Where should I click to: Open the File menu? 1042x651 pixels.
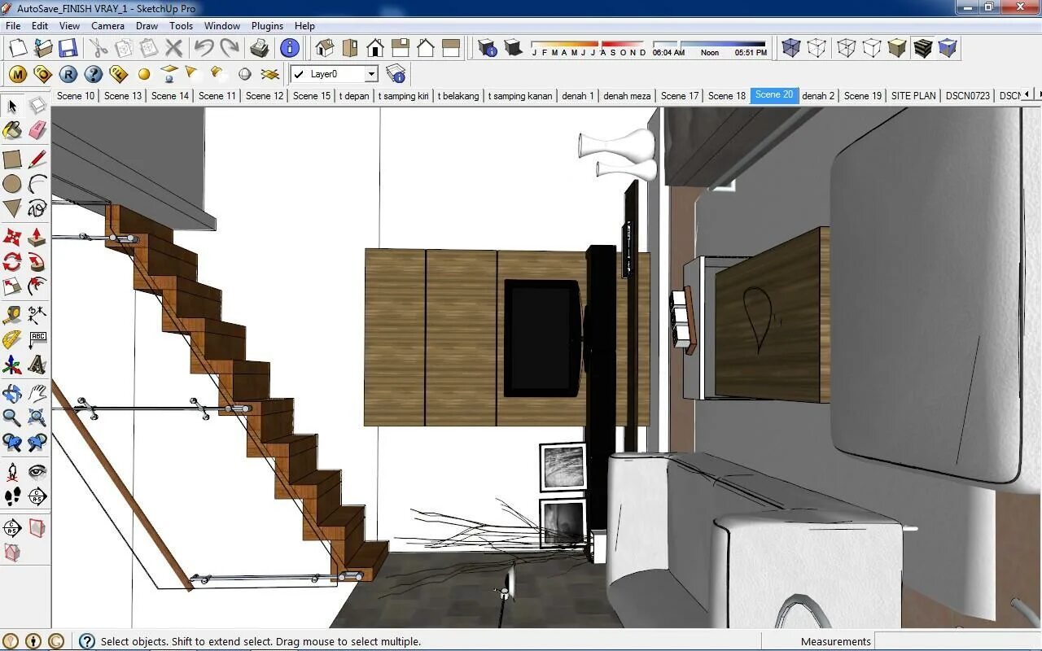tap(13, 26)
